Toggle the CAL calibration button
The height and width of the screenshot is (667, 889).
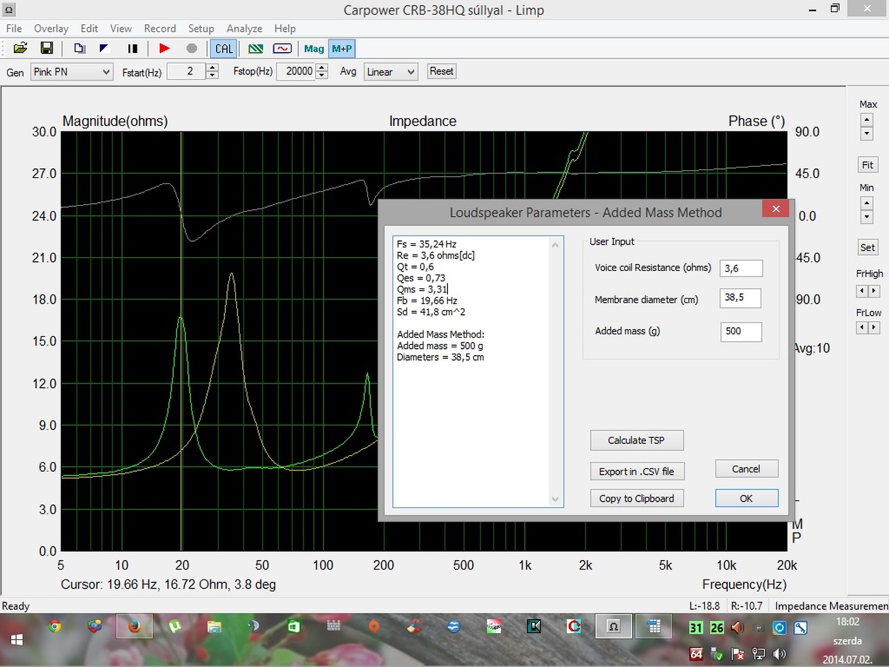224,49
